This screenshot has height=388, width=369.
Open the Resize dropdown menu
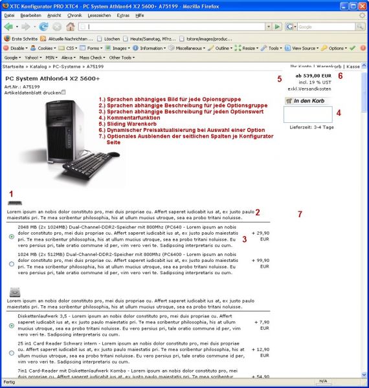point(247,48)
